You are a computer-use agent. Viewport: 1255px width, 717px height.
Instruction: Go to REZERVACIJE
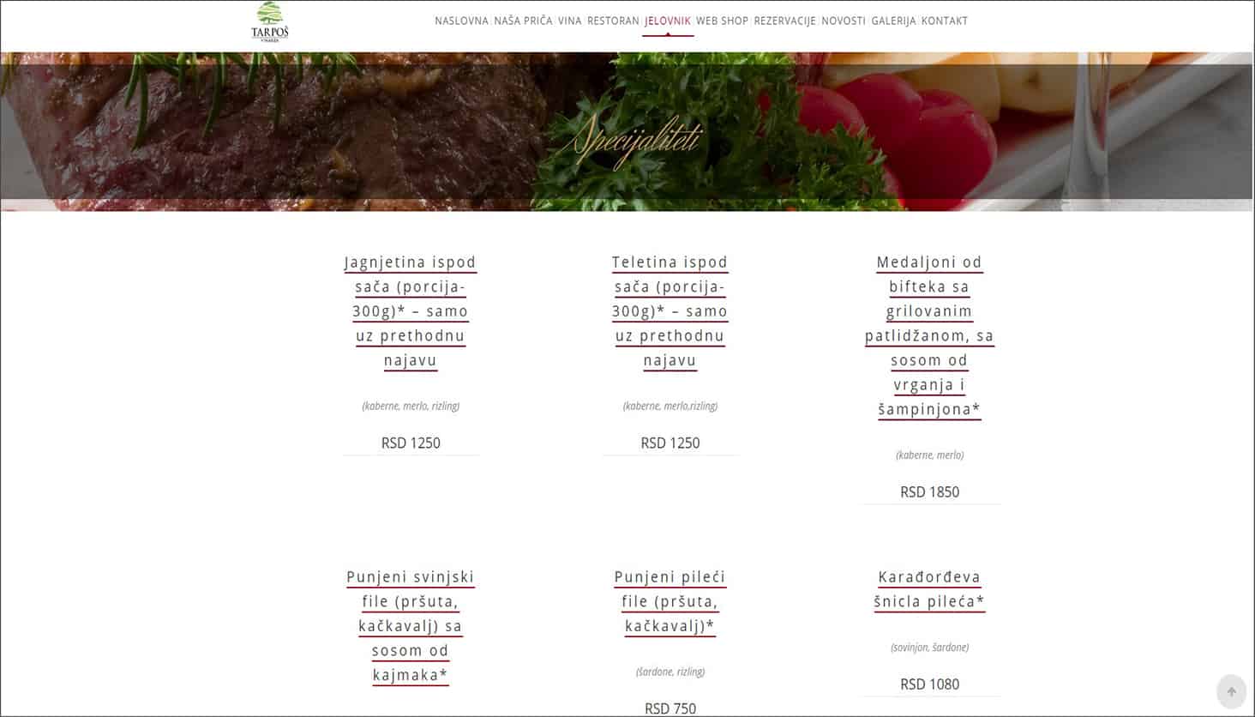tap(784, 21)
